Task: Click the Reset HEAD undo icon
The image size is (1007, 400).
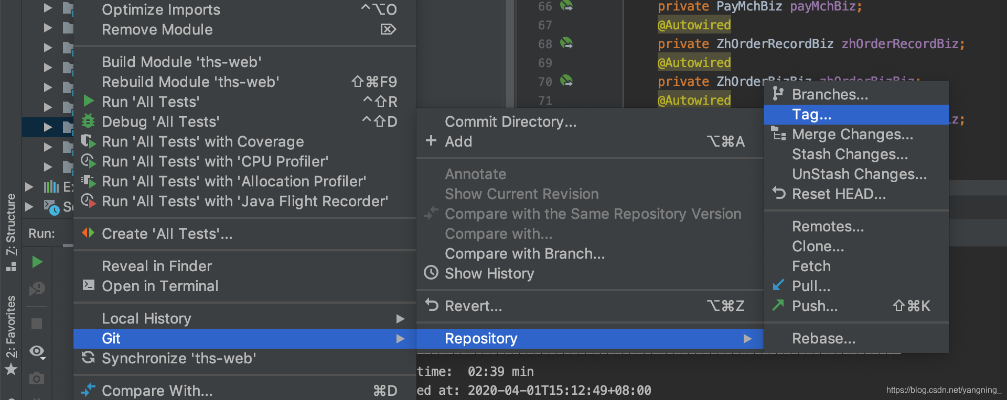Action: [779, 193]
